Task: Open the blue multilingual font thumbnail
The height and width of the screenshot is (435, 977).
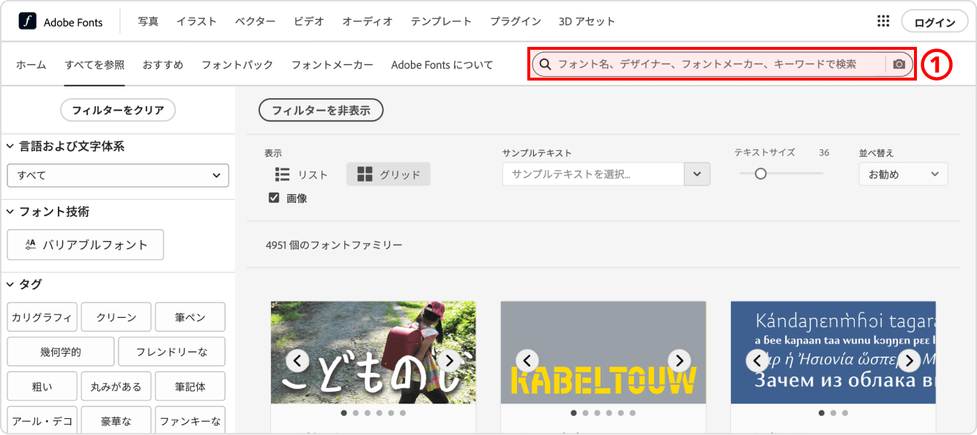Action: 833,352
